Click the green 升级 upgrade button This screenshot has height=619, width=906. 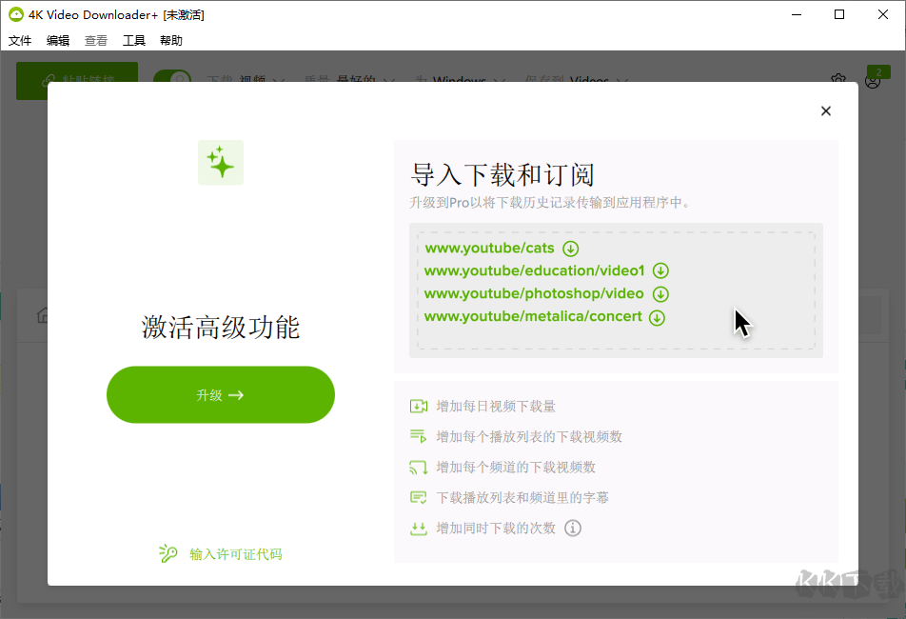(x=221, y=395)
